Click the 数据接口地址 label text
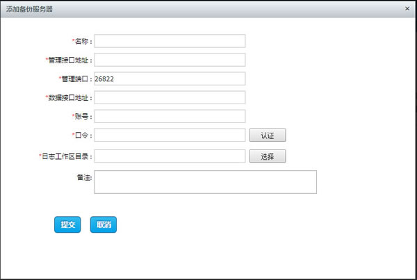The width and height of the screenshot is (417, 280). [69, 98]
